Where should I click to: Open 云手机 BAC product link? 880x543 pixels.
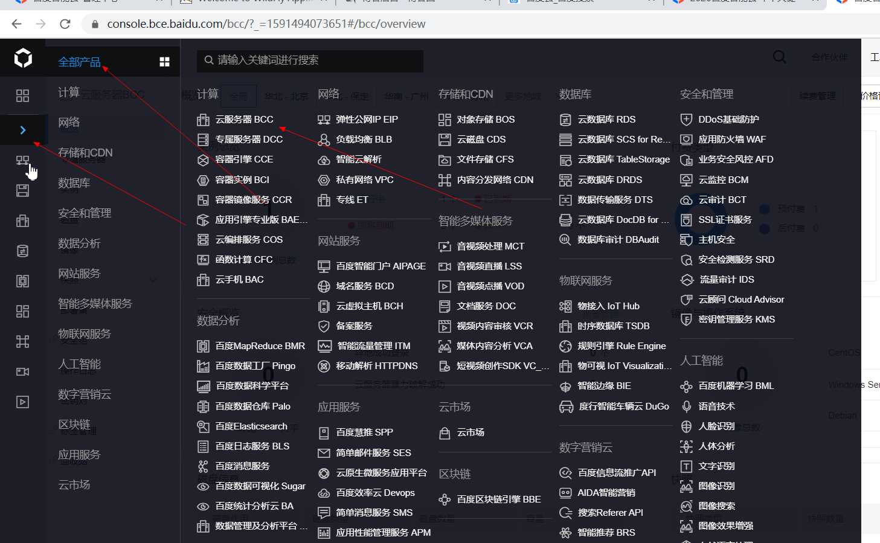coord(239,280)
